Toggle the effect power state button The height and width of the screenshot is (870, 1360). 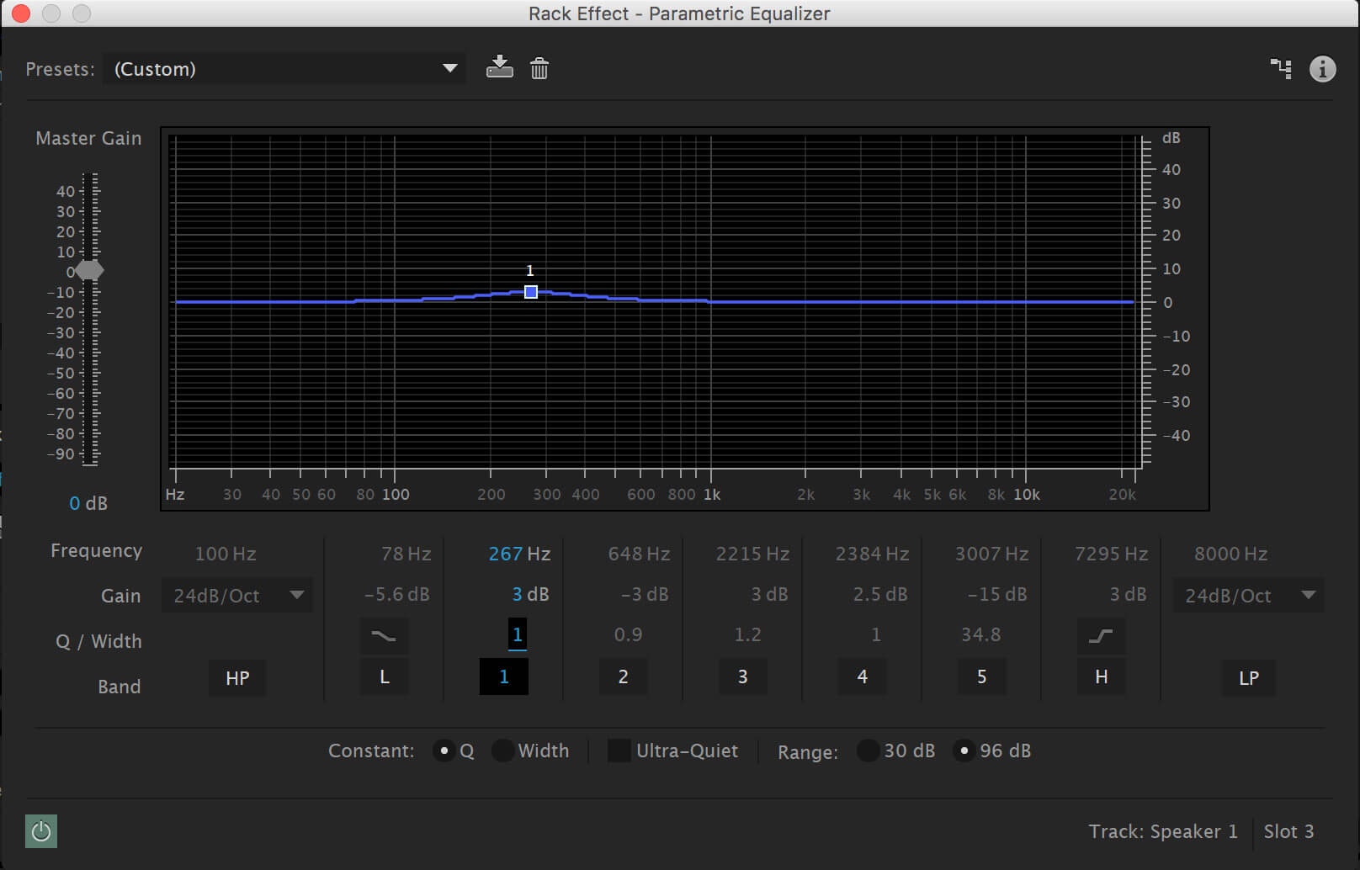[x=41, y=831]
